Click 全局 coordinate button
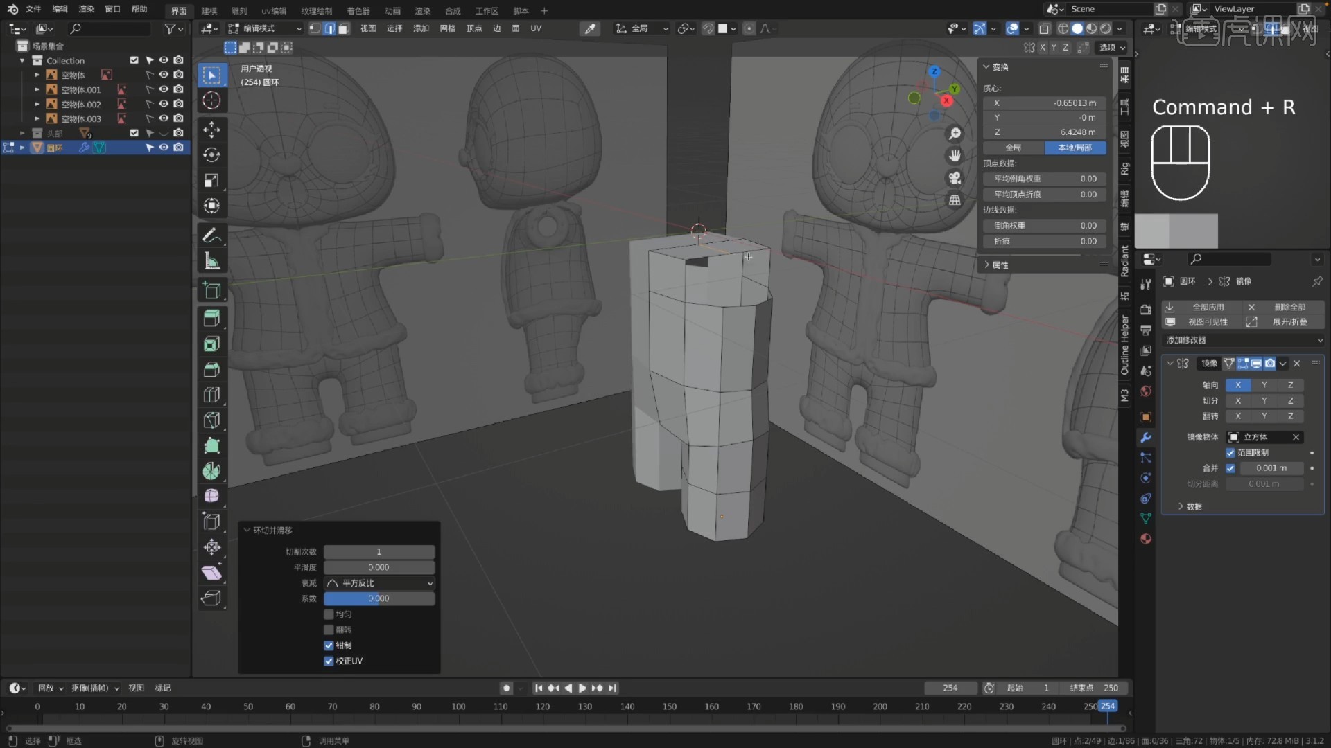Image resolution: width=1331 pixels, height=748 pixels. [x=1014, y=148]
